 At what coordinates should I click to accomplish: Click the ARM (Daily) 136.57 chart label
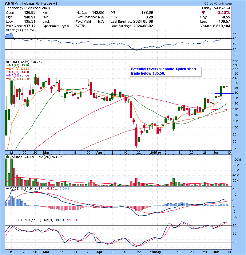coord(26,62)
